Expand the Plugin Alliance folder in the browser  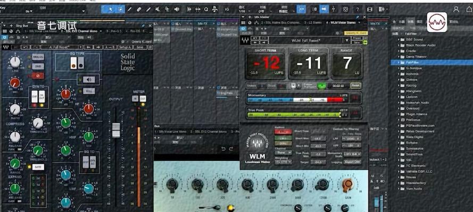(x=399, y=114)
